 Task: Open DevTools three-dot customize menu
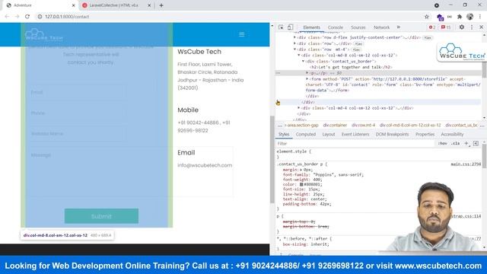tap(472, 27)
